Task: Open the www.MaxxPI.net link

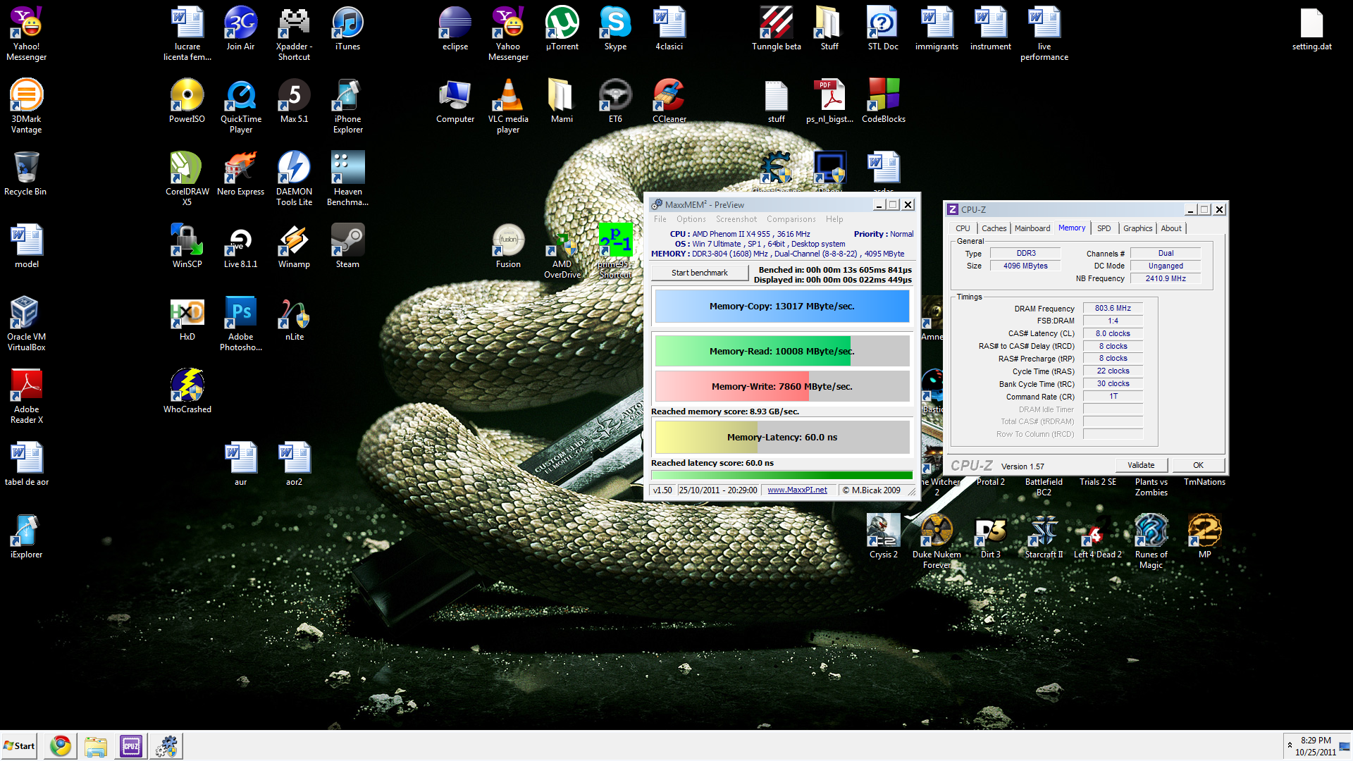Action: point(797,490)
